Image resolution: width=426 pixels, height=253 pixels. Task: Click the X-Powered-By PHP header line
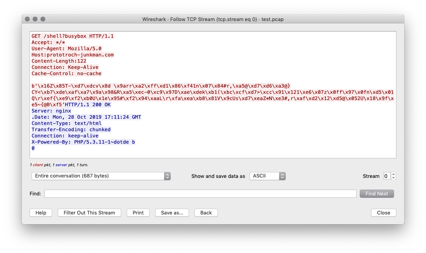(83, 142)
